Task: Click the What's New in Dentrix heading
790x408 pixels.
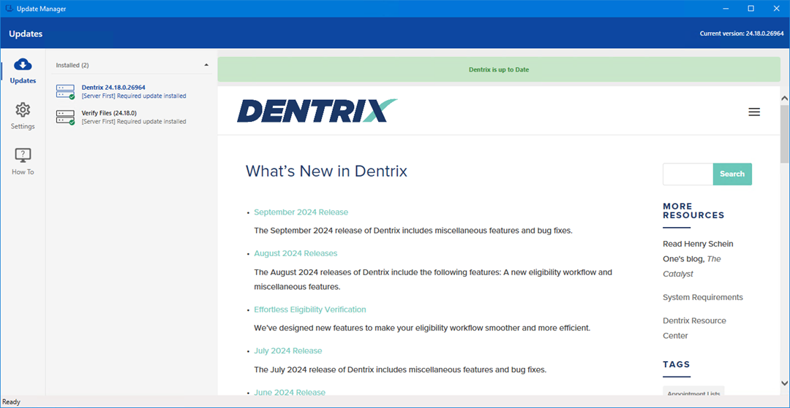Action: pyautogui.click(x=326, y=172)
